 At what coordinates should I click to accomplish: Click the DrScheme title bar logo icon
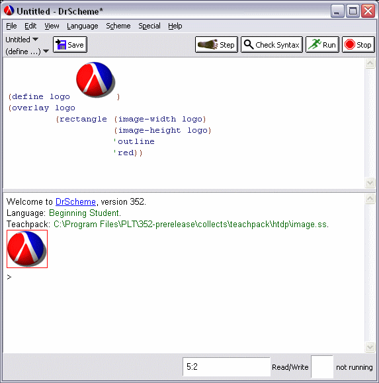pyautogui.click(x=9, y=11)
